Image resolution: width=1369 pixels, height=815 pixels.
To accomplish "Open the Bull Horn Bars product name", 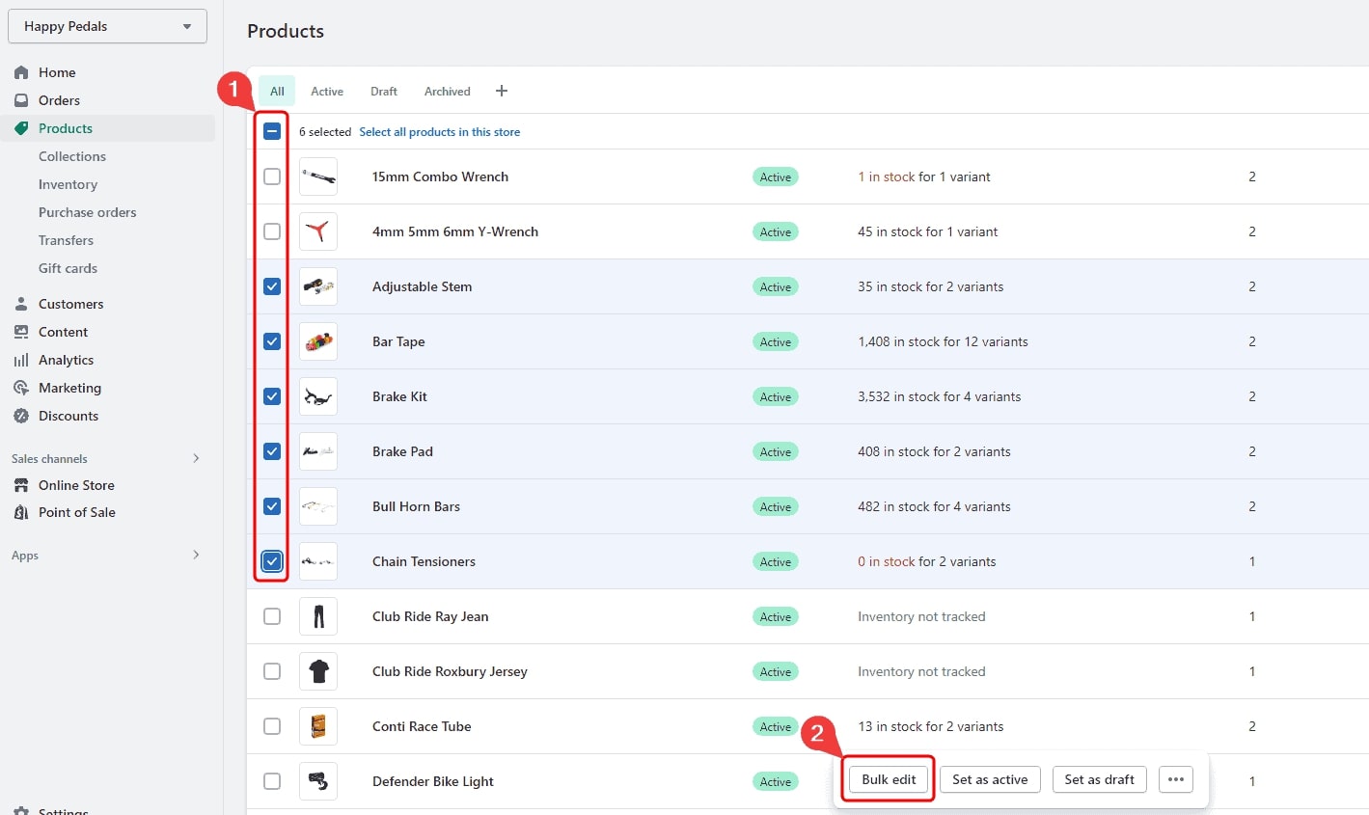I will click(x=416, y=506).
